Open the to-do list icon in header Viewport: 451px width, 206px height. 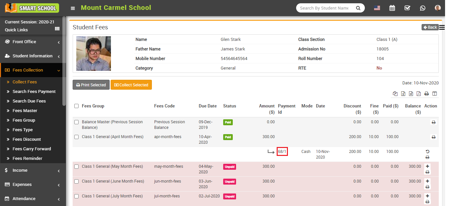click(x=407, y=8)
